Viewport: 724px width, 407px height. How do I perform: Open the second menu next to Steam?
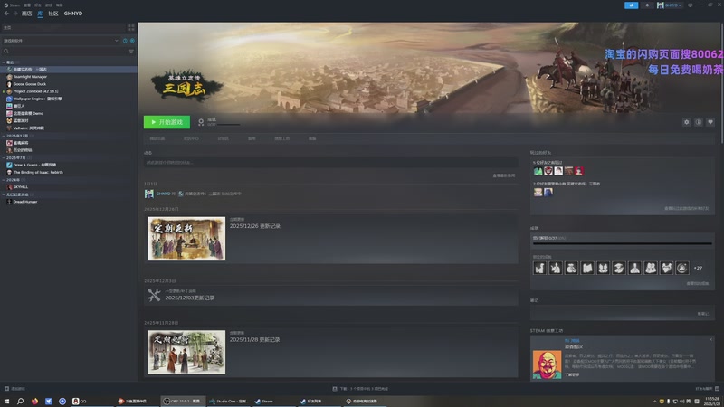point(27,5)
